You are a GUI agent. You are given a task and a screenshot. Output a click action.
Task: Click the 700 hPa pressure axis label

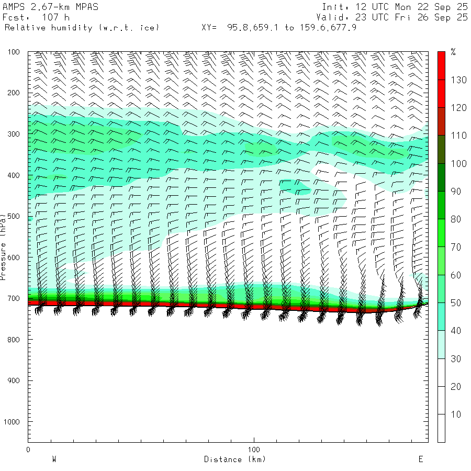(14, 299)
